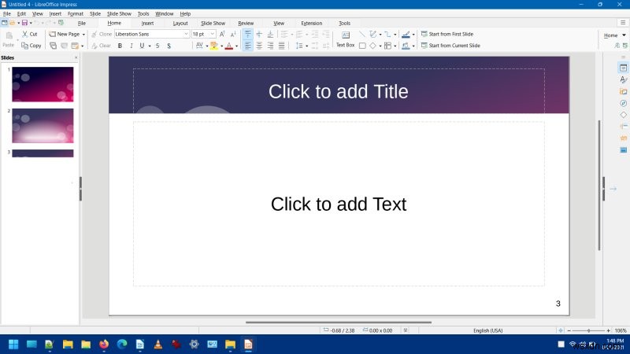Click the zoom slider in status bar
The height and width of the screenshot is (354, 630).
(588, 330)
